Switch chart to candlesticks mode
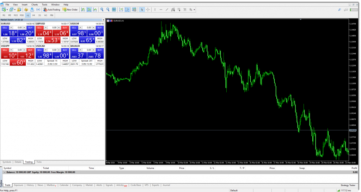This screenshot has height=192, width=361. (90, 9)
